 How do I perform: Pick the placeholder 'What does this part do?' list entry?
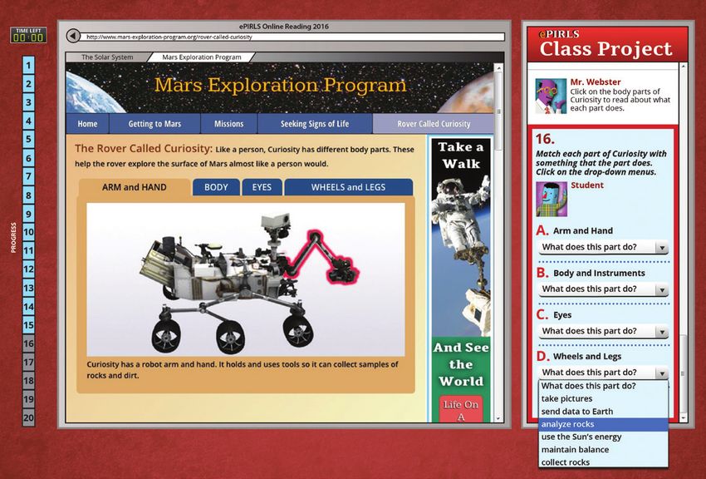[603, 386]
